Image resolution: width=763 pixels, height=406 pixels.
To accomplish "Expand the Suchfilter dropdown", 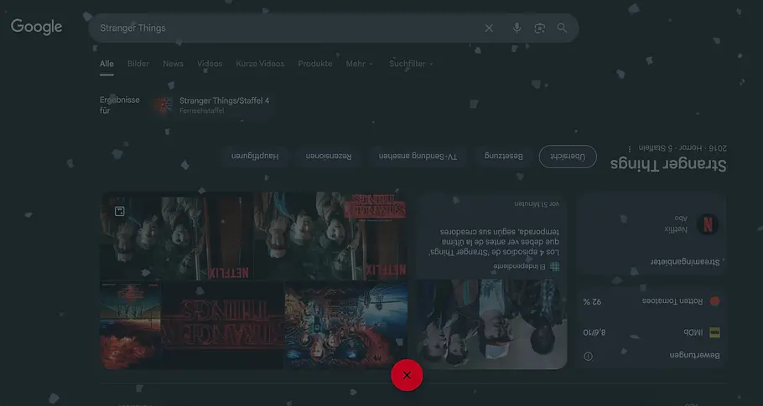I will pyautogui.click(x=411, y=64).
